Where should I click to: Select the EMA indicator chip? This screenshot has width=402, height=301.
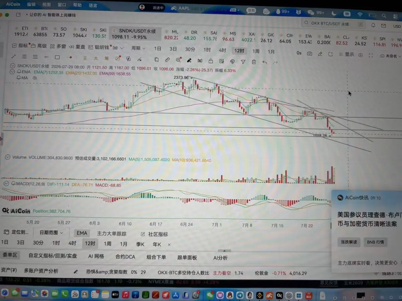point(82,233)
